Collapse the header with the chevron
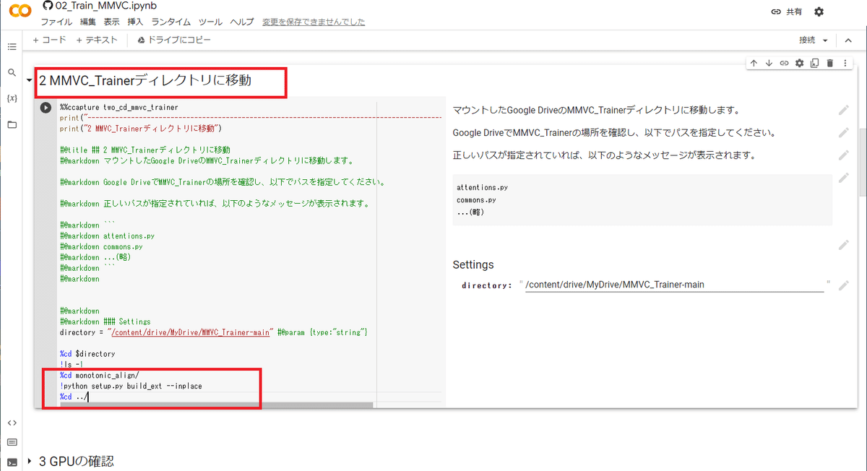The height and width of the screenshot is (471, 867). [x=847, y=40]
